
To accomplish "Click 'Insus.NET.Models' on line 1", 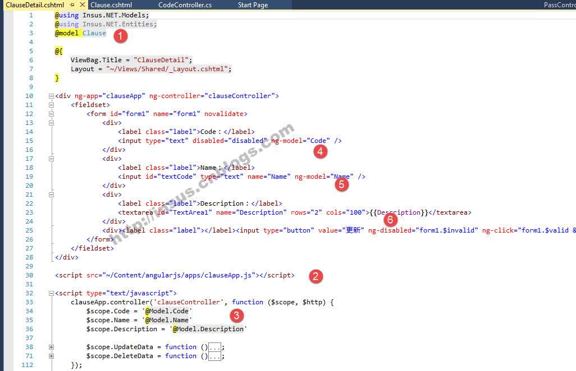I will (x=115, y=15).
